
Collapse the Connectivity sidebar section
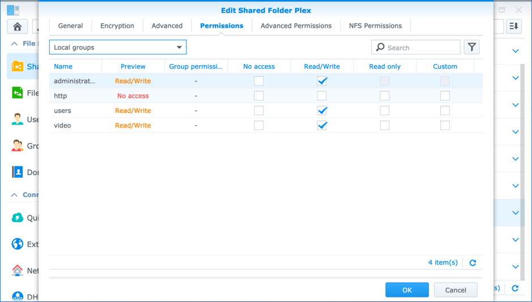(14, 195)
